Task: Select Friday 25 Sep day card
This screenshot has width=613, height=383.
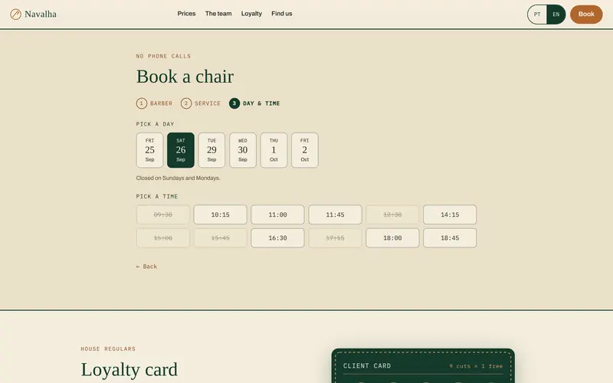Action: [149, 150]
